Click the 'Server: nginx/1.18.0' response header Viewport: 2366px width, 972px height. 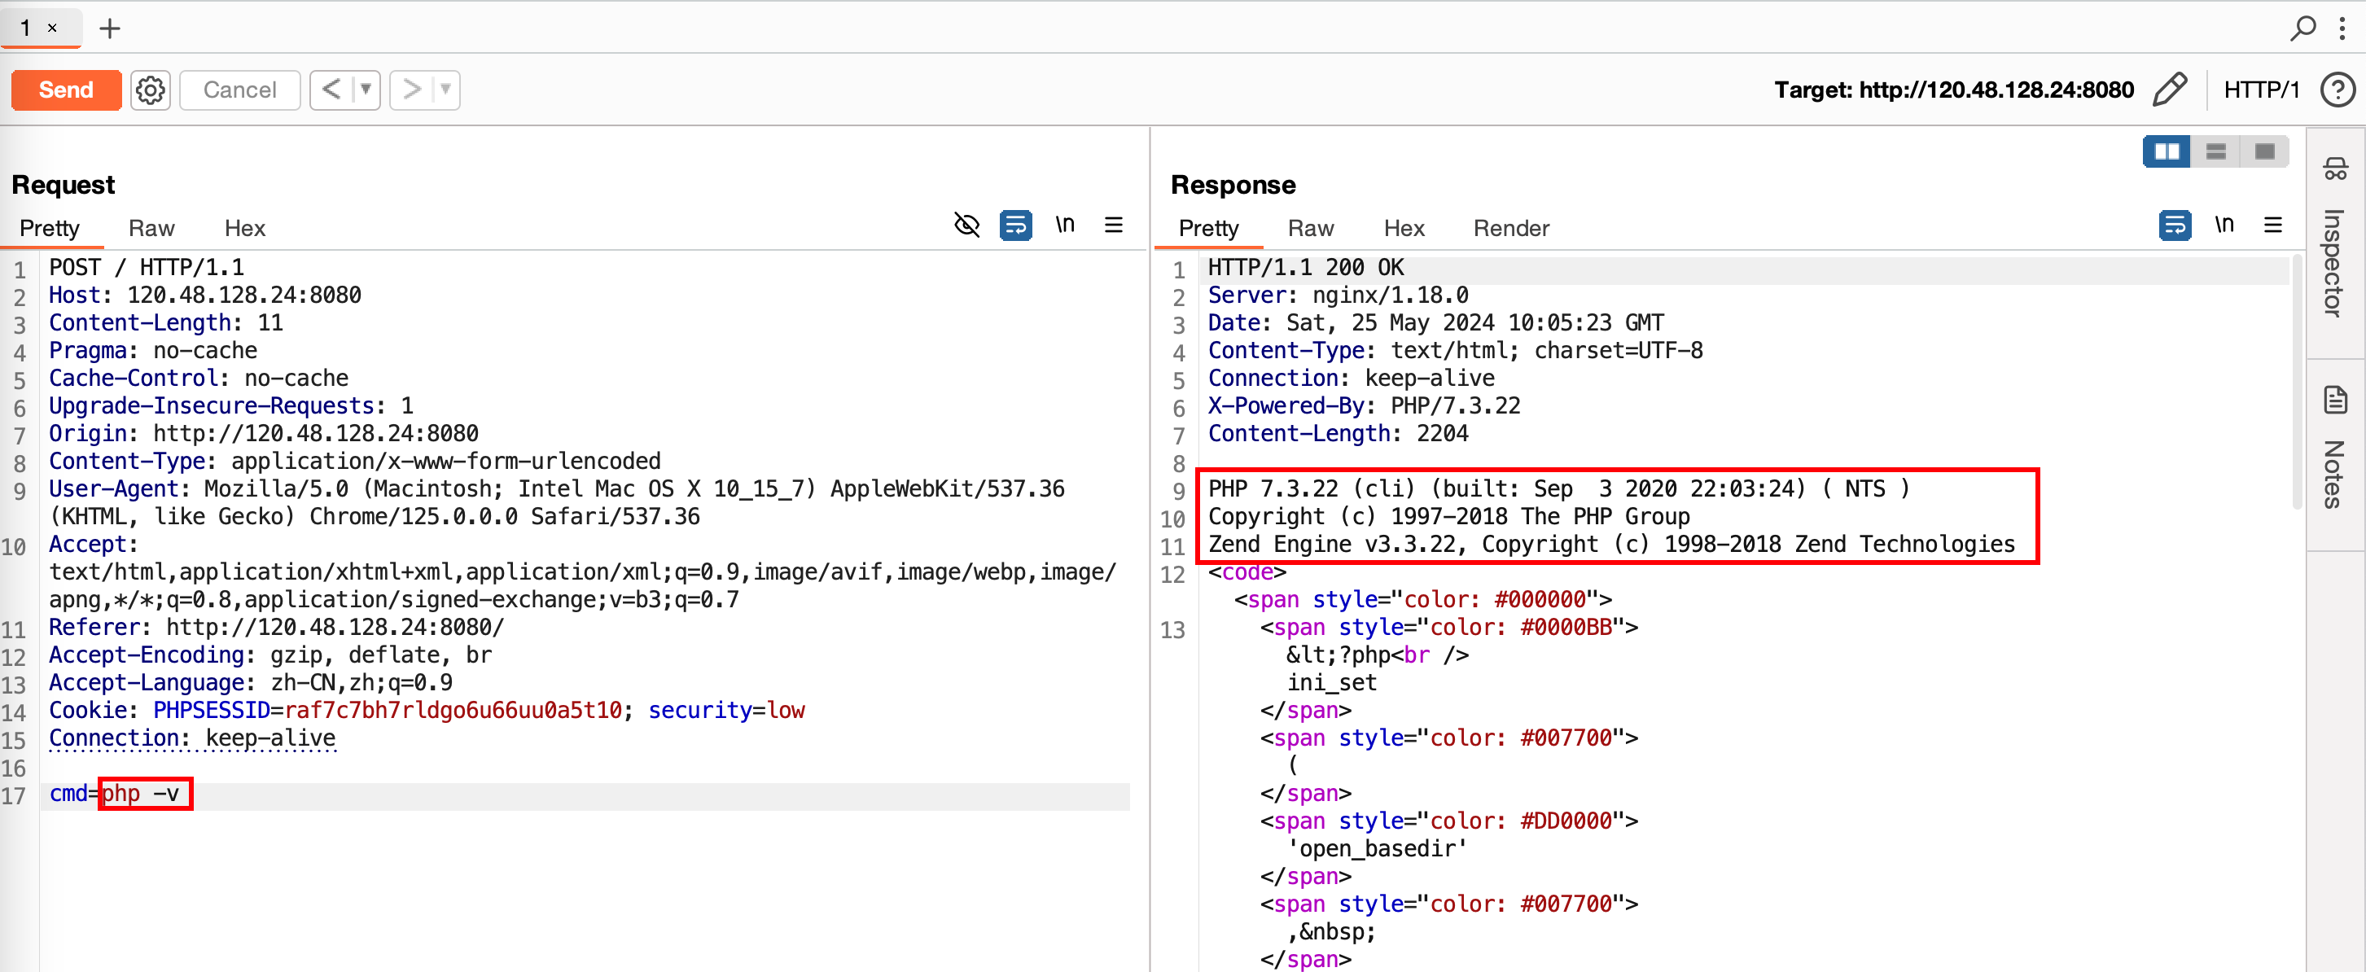tap(1339, 295)
